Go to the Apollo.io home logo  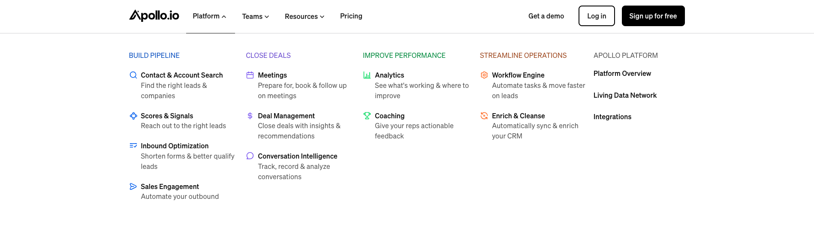click(x=154, y=16)
